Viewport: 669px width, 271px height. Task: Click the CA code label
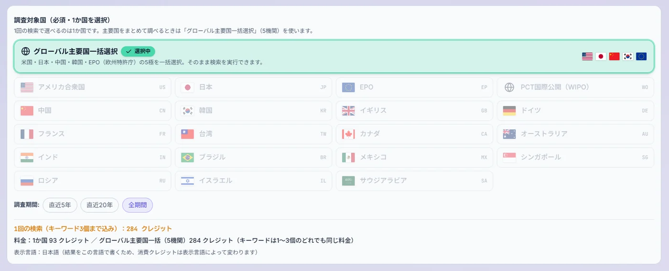[x=484, y=134]
